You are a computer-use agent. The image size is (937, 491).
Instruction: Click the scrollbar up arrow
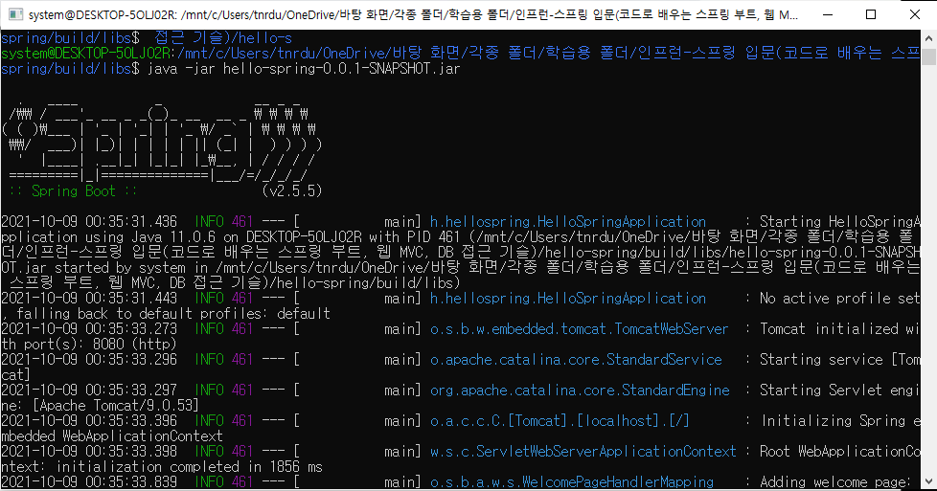(928, 38)
